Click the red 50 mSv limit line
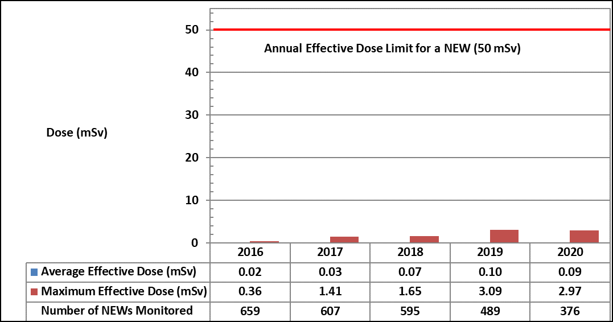The image size is (613, 322). coord(412,30)
